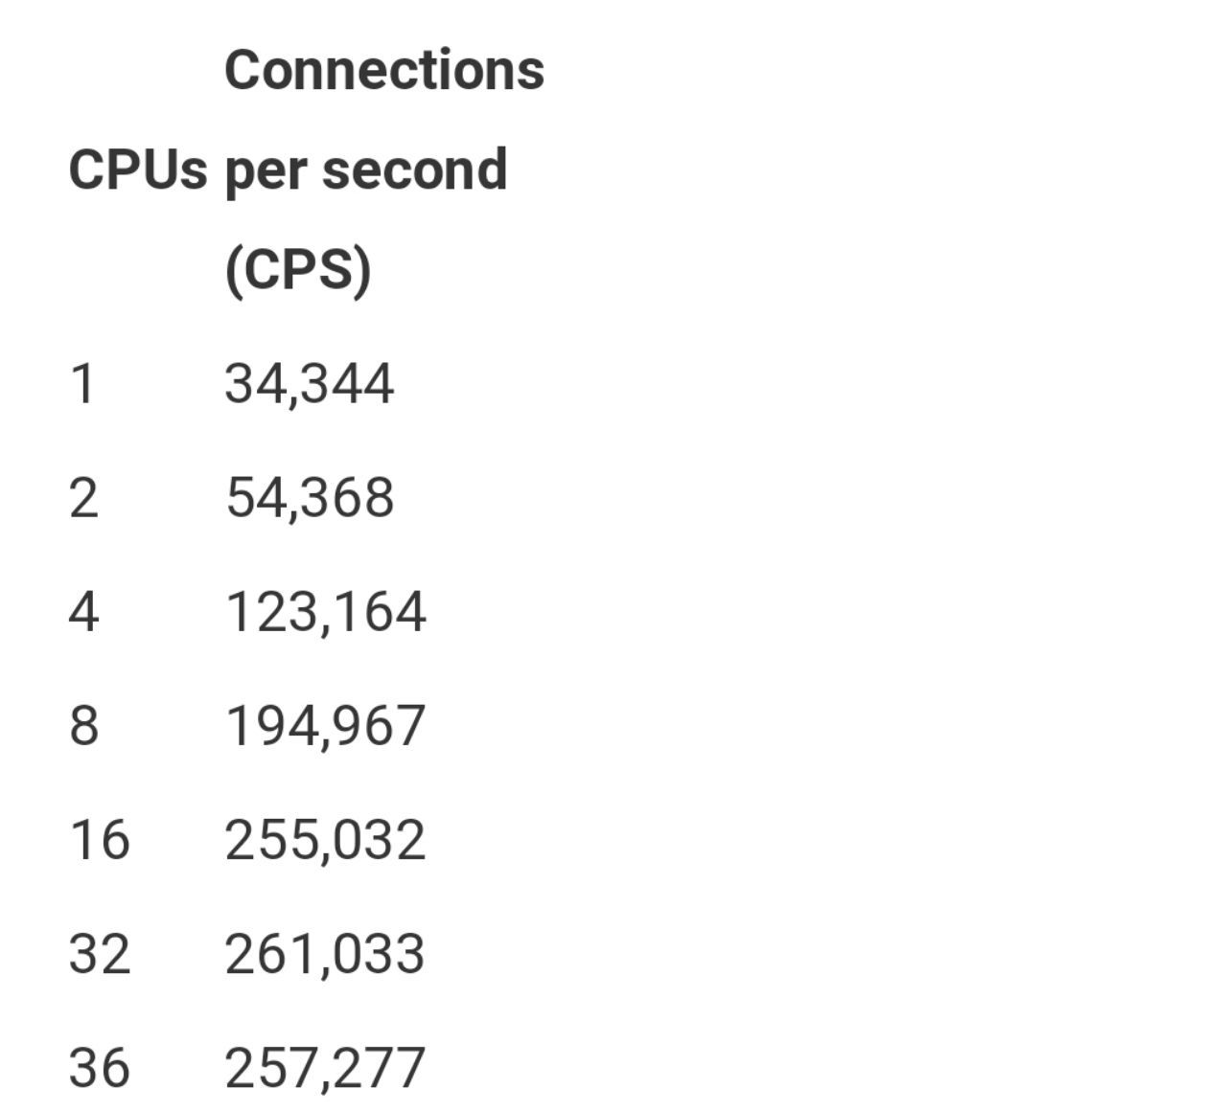The image size is (1227, 1111).
Task: Select the (CPS) header text
Action: pyautogui.click(x=298, y=270)
